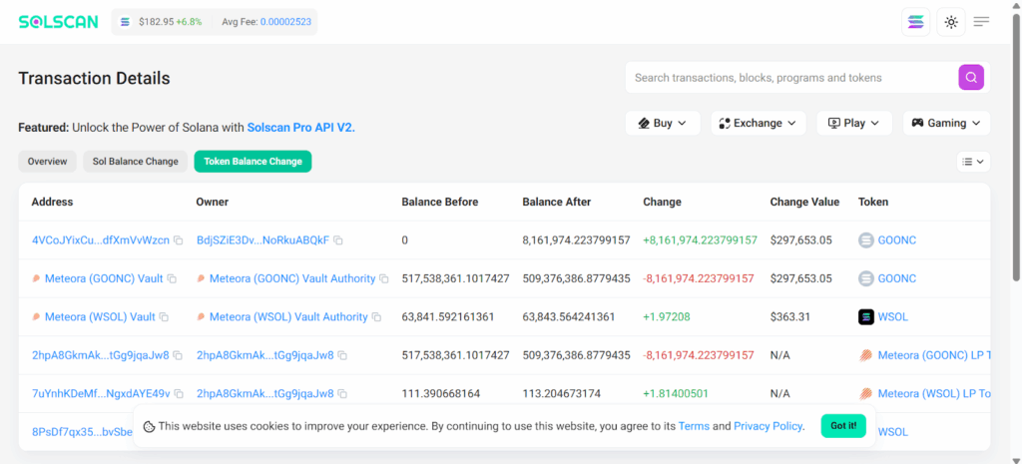Select the Sol Balance Change tab
Image resolution: width=1022 pixels, height=464 pixels.
135,162
